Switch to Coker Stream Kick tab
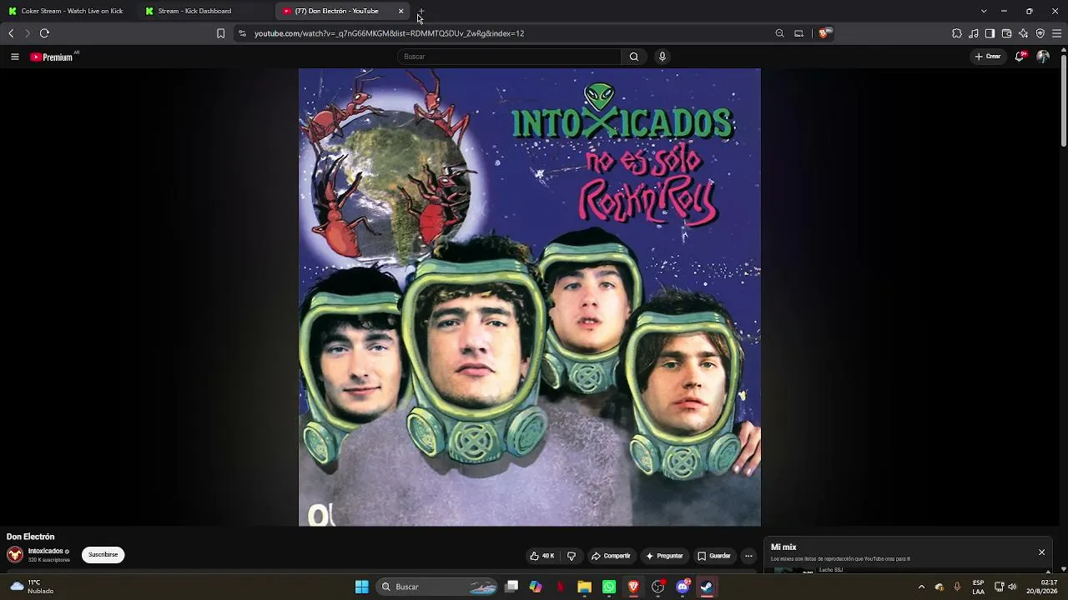Screen dimensions: 1068x600 [x=70, y=11]
